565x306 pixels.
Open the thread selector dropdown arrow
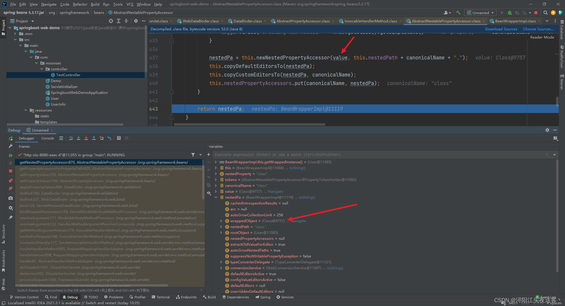pyautogui.click(x=200, y=155)
